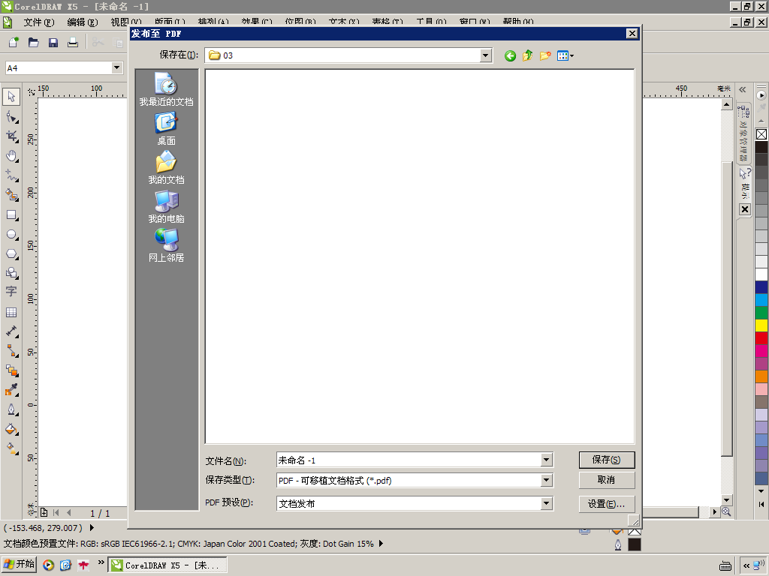Select the Connector tool
The height and width of the screenshot is (576, 769).
(12, 351)
